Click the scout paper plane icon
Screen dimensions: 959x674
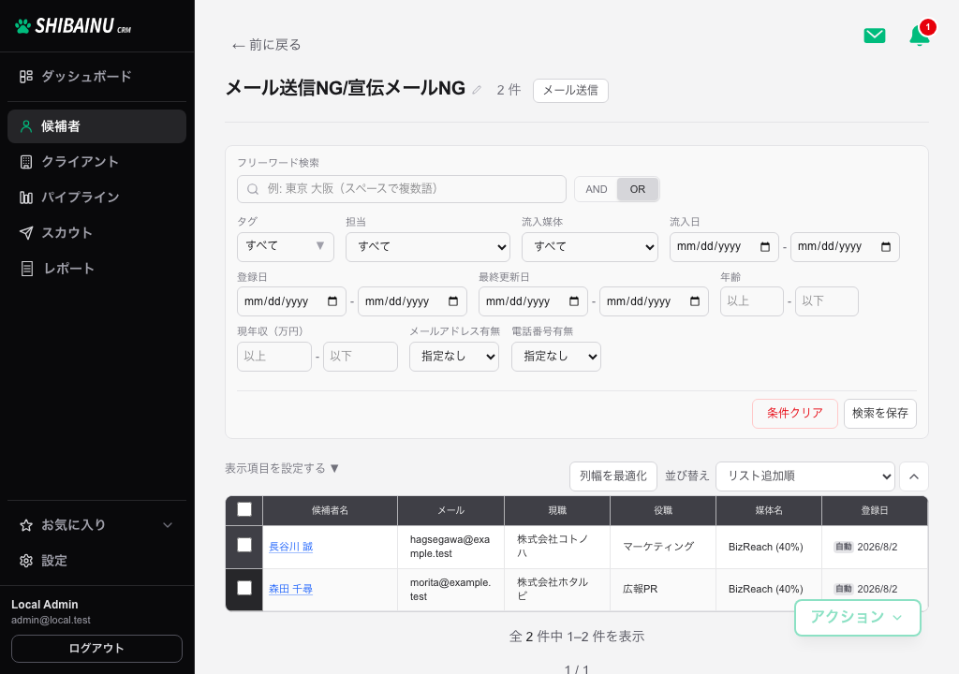tap(25, 233)
